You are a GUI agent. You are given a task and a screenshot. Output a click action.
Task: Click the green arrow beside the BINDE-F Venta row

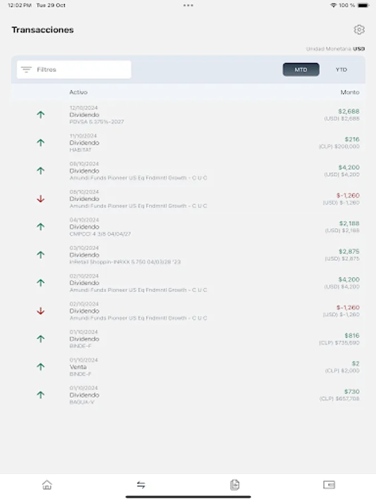(41, 366)
